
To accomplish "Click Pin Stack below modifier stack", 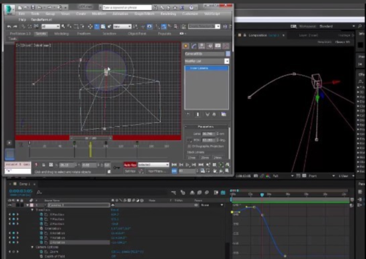I will coord(188,114).
